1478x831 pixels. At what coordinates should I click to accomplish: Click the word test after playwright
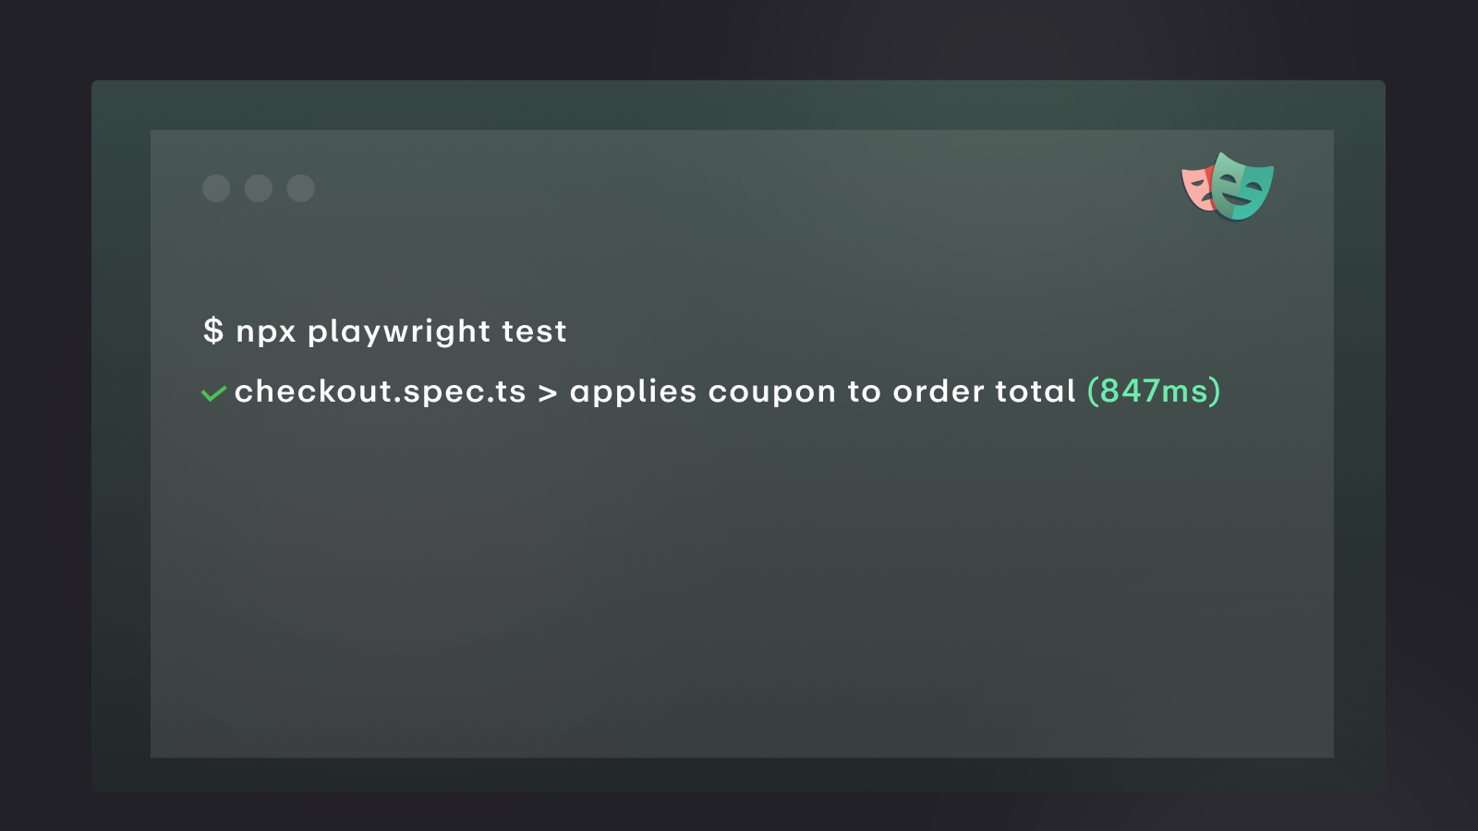[534, 331]
